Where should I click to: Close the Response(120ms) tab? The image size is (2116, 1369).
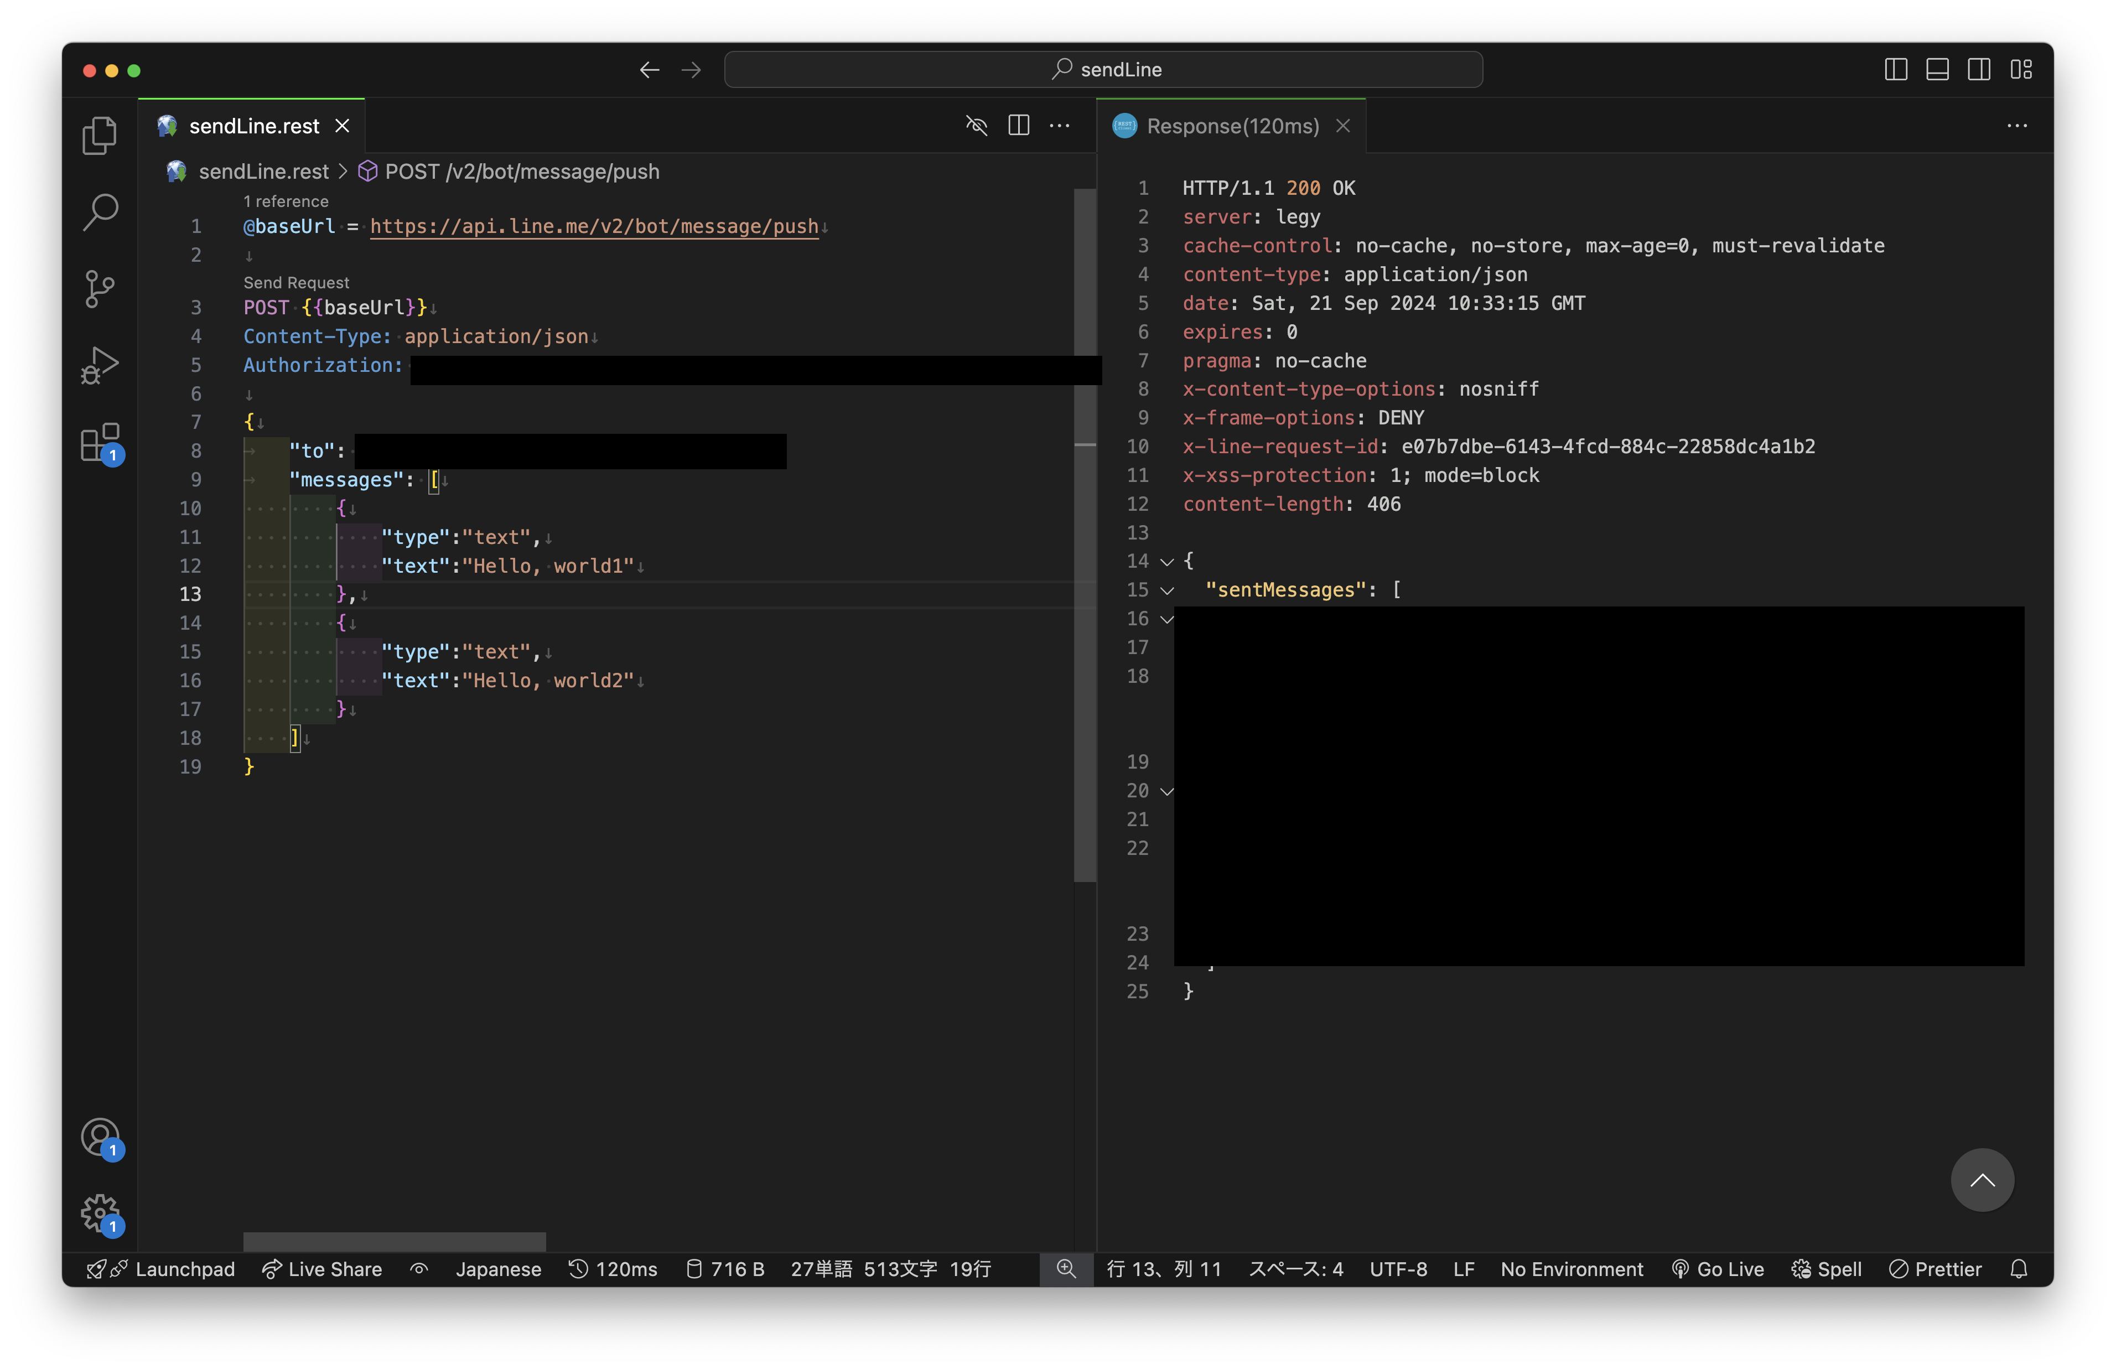point(1343,126)
